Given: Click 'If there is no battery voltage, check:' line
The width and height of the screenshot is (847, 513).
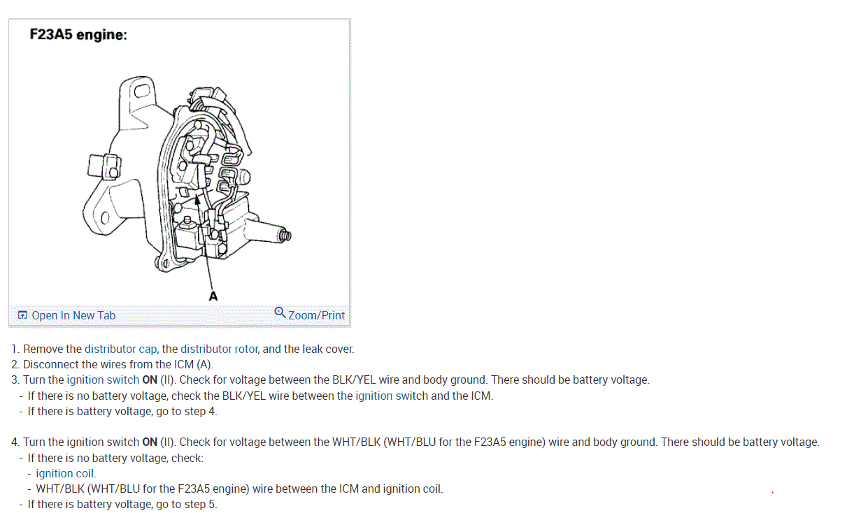Looking at the screenshot, I should click(x=115, y=458).
